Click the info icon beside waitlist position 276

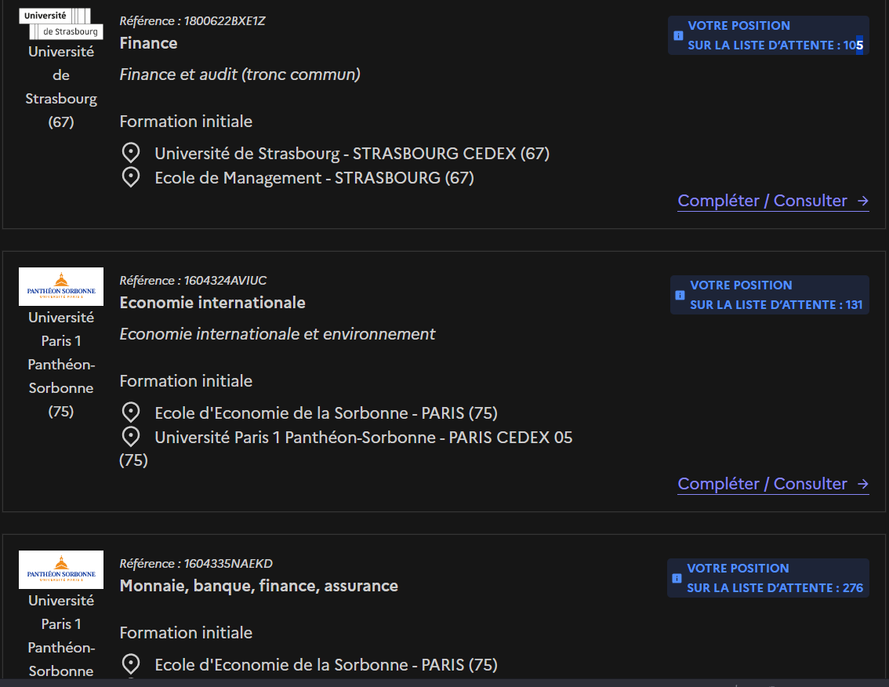(x=677, y=578)
